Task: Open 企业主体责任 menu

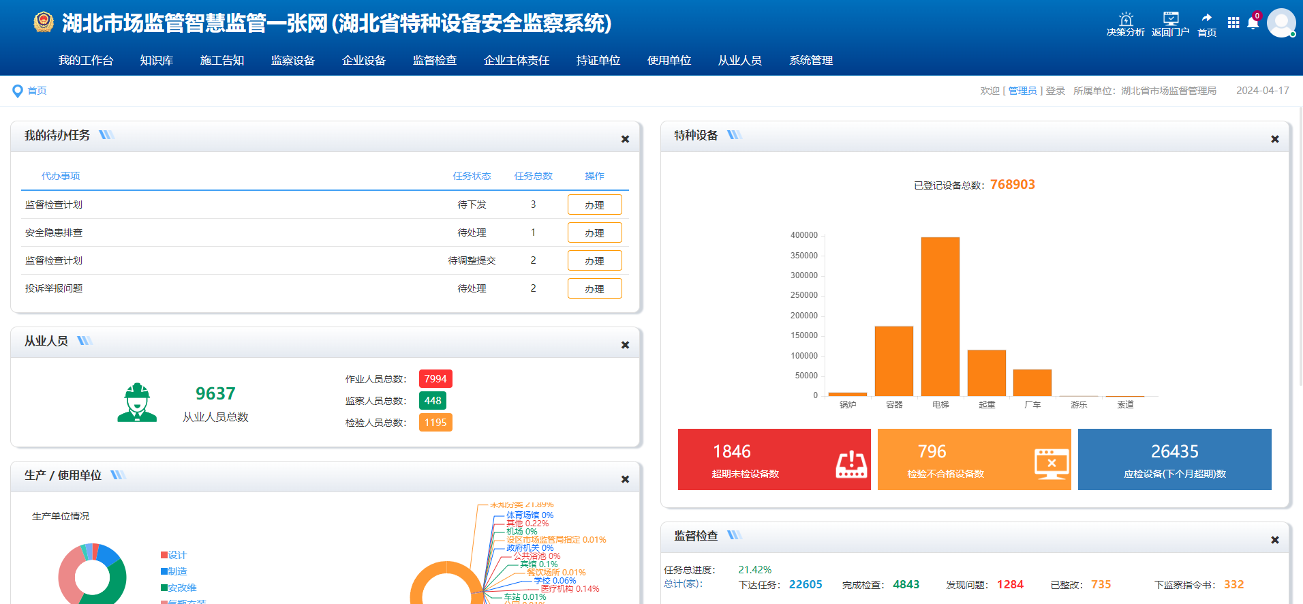Action: pos(517,61)
